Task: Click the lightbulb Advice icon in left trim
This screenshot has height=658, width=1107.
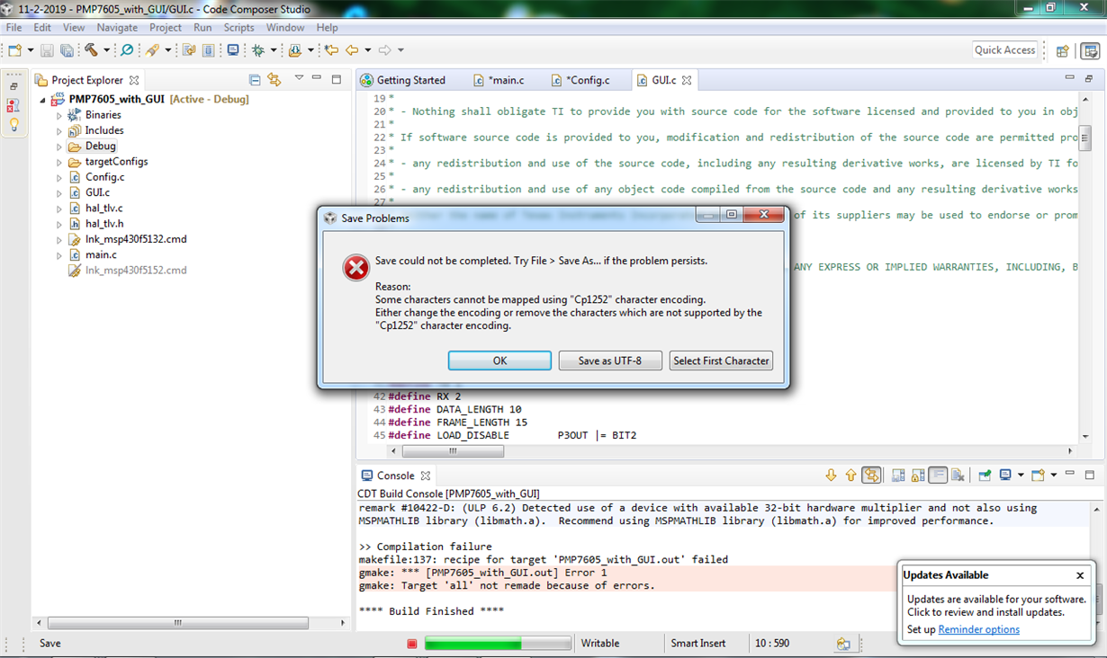Action: (x=13, y=125)
